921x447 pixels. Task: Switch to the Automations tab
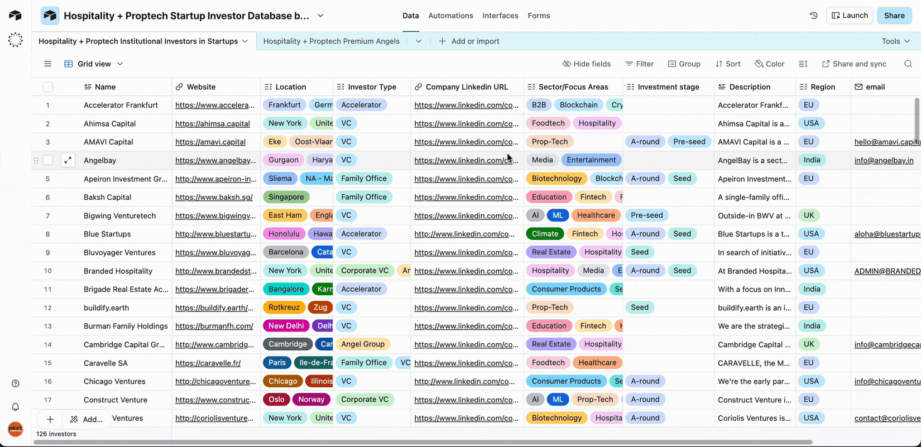coord(450,16)
